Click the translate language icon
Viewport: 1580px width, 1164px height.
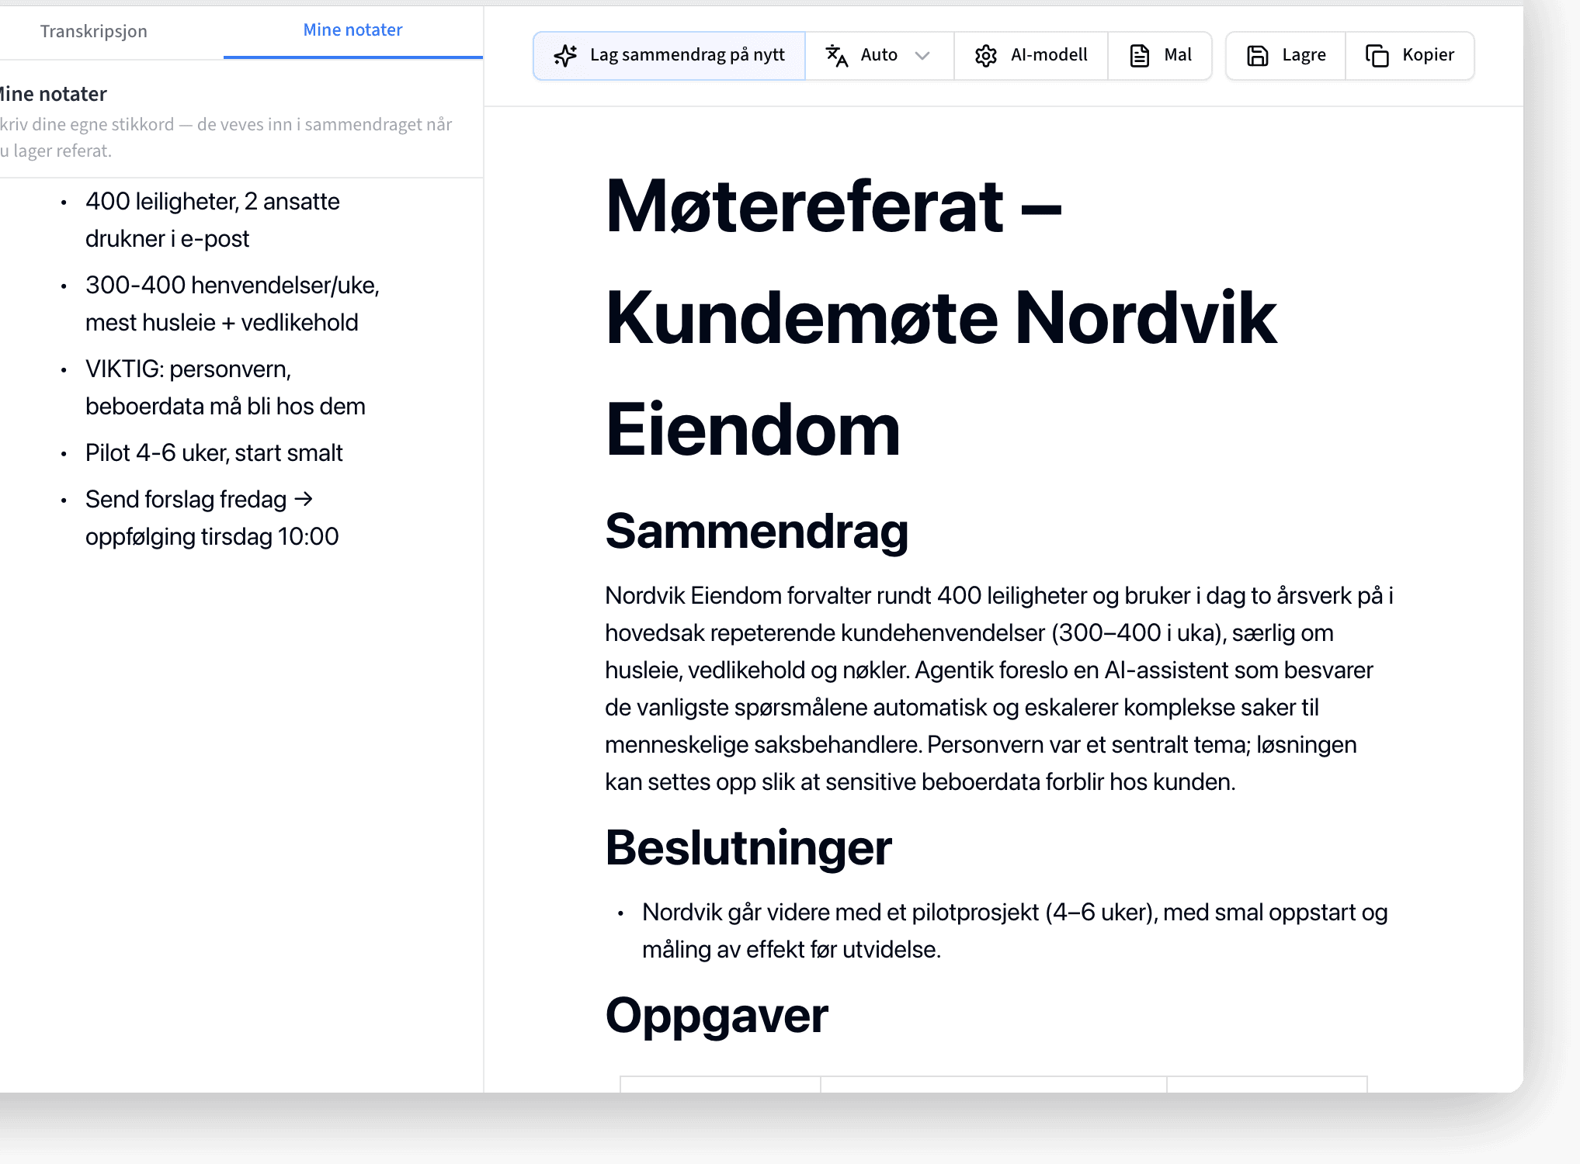click(836, 55)
